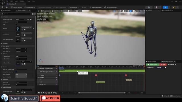The height and width of the screenshot is (102, 182).
Task: Open the Blend Profile In dropdown
Action: tap(21, 75)
